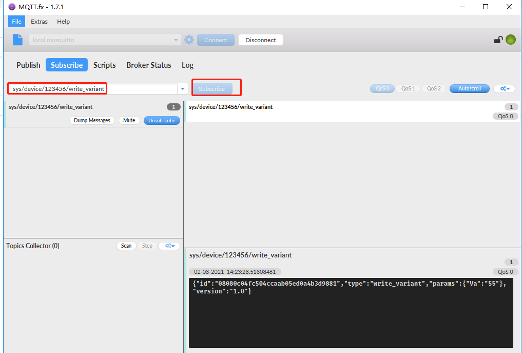Click Unsubscribe for the write_variant topic
This screenshot has width=522, height=353.
162,120
